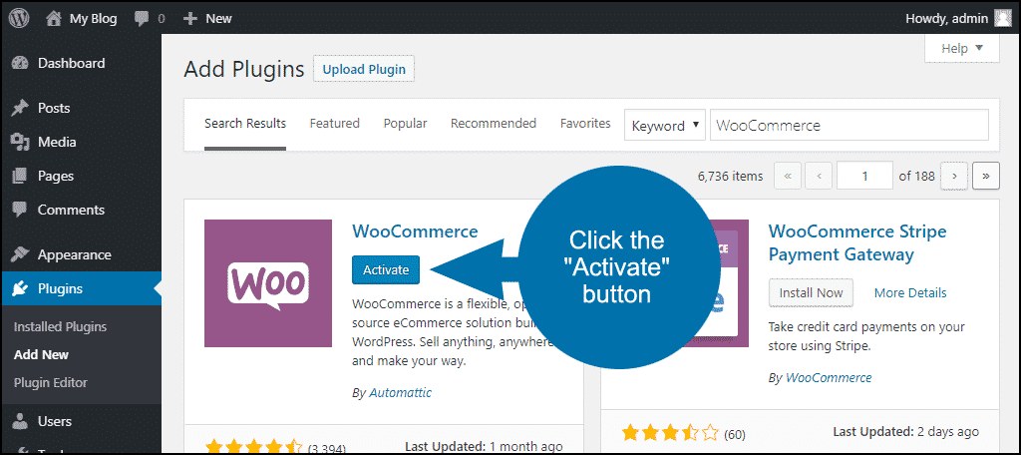The image size is (1021, 455).
Task: Open Automattic author link
Action: (401, 393)
